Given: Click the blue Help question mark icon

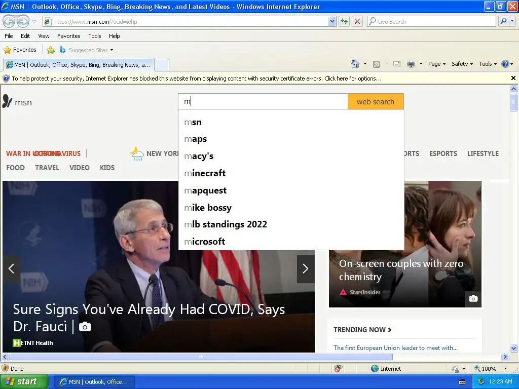Looking at the screenshot, I should pyautogui.click(x=505, y=64).
